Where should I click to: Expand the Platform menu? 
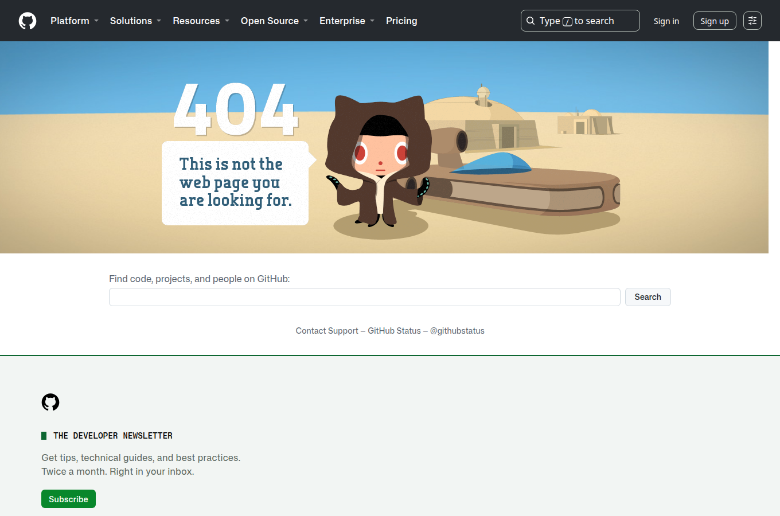coord(75,21)
